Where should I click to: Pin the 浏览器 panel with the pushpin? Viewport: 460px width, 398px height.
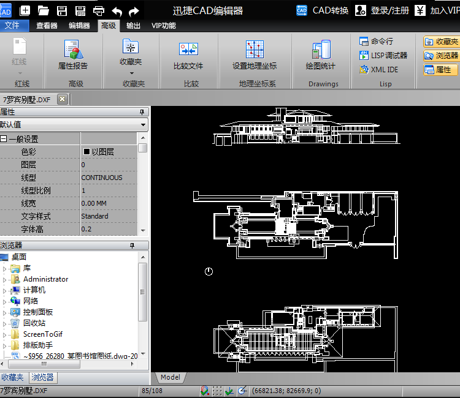(x=132, y=246)
